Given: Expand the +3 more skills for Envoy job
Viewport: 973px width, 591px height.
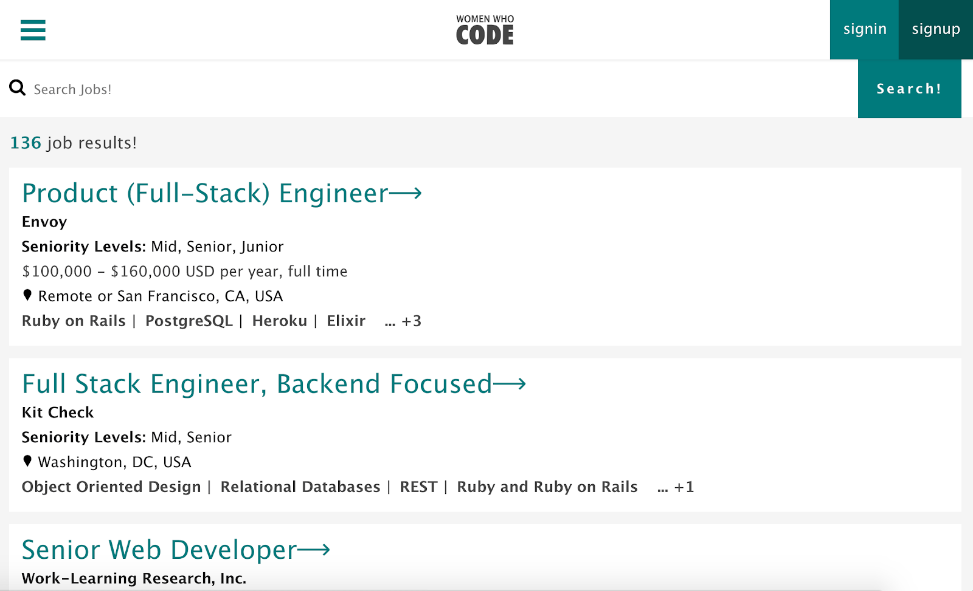Looking at the screenshot, I should click(403, 321).
